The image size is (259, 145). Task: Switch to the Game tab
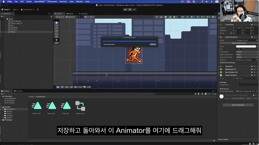70,14
